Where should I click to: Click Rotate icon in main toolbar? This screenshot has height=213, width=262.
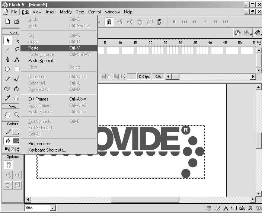pos(140,22)
